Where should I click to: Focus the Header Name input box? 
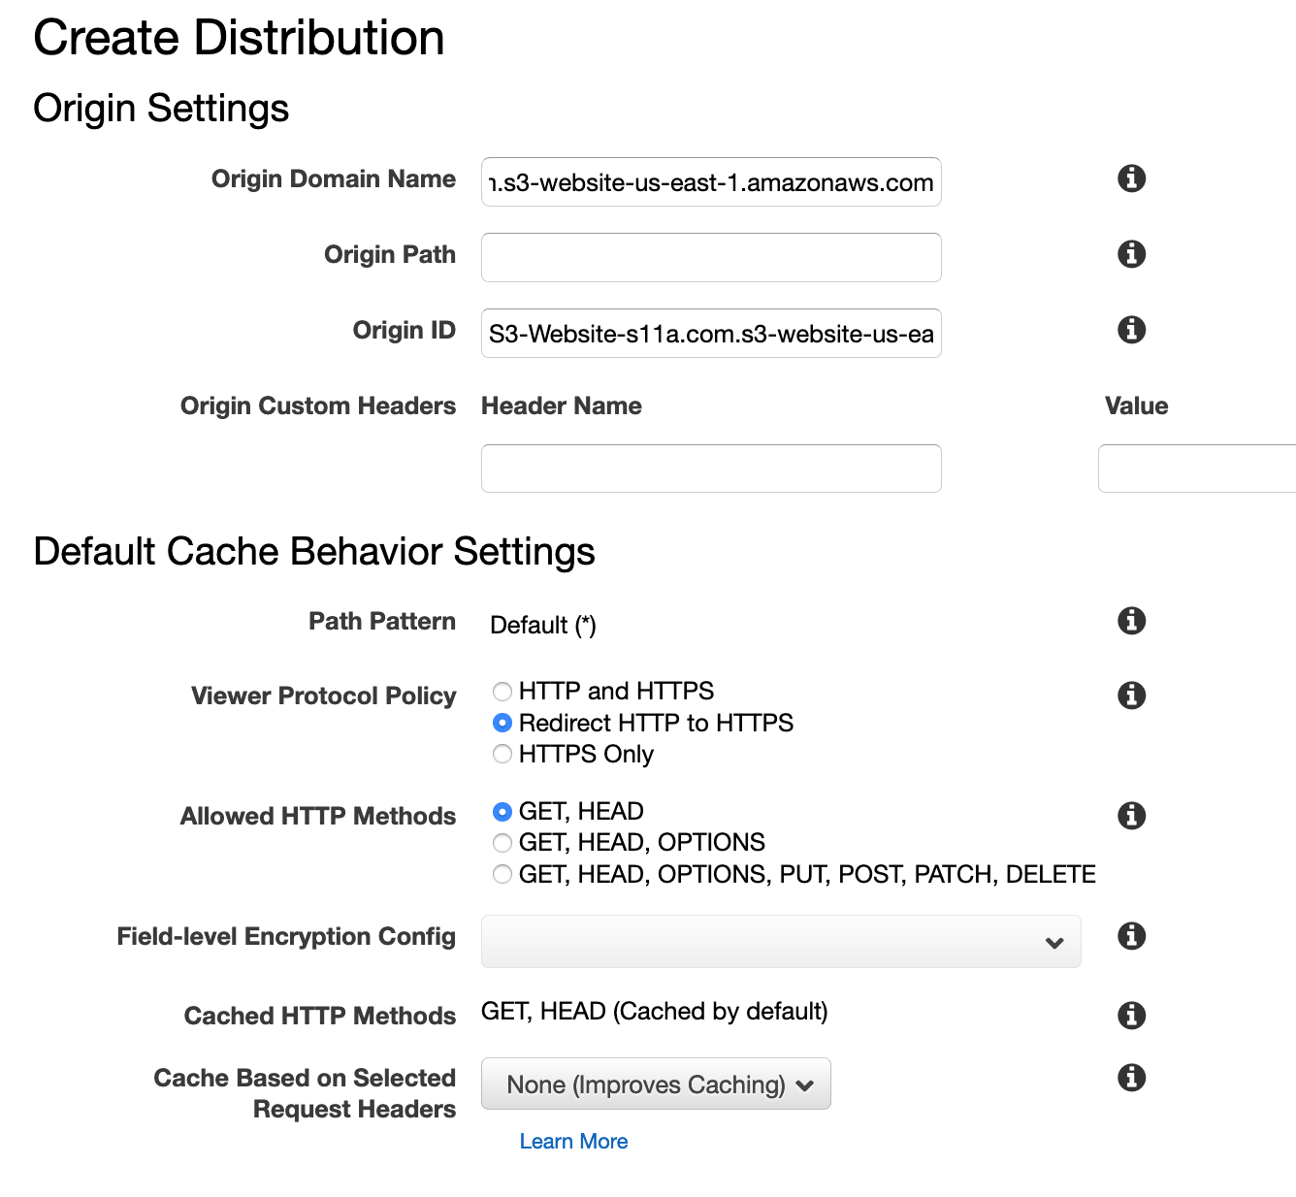[710, 469]
